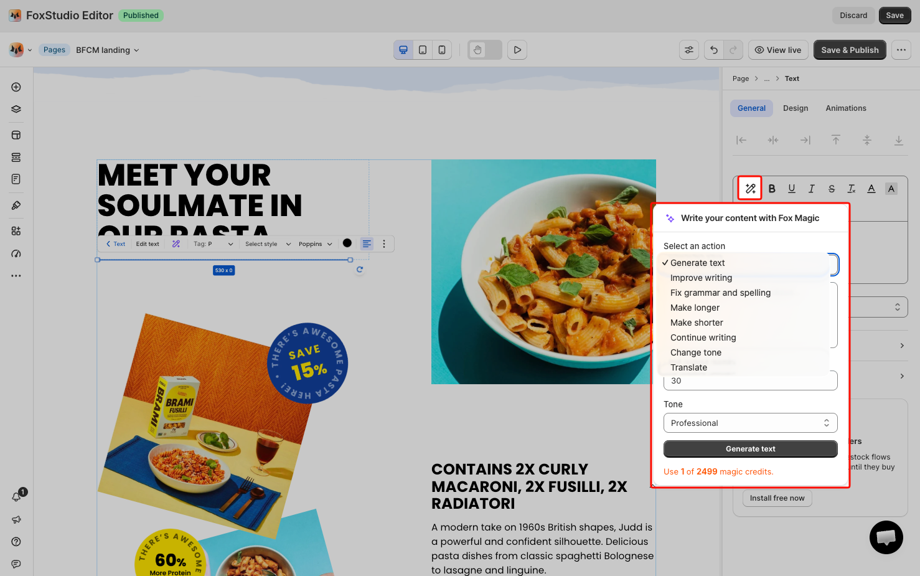Open the sidebar more options ellipsis
The image size is (920, 576).
(16, 275)
